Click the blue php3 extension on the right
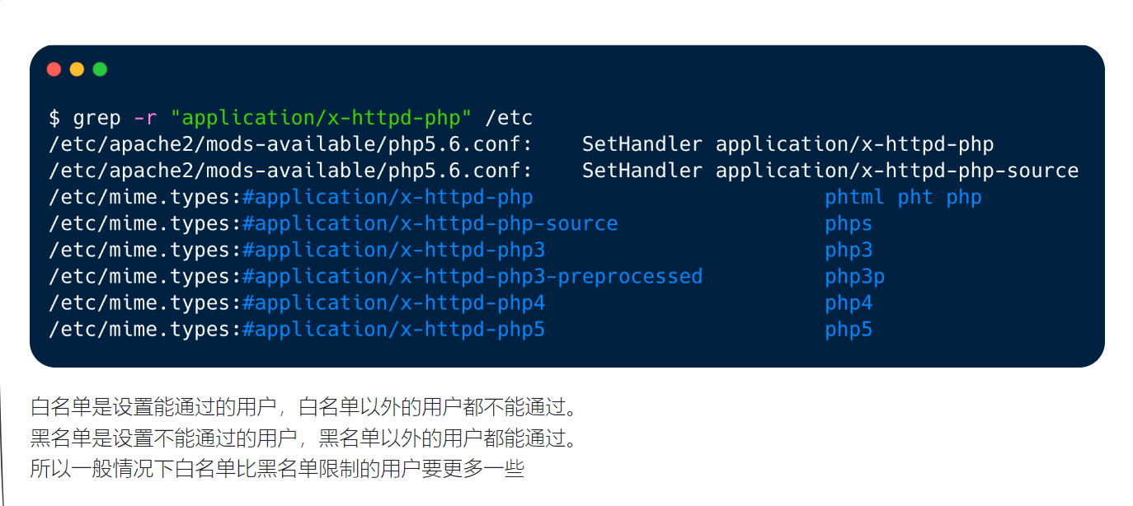Viewport: 1133px width, 506px height. tap(849, 250)
